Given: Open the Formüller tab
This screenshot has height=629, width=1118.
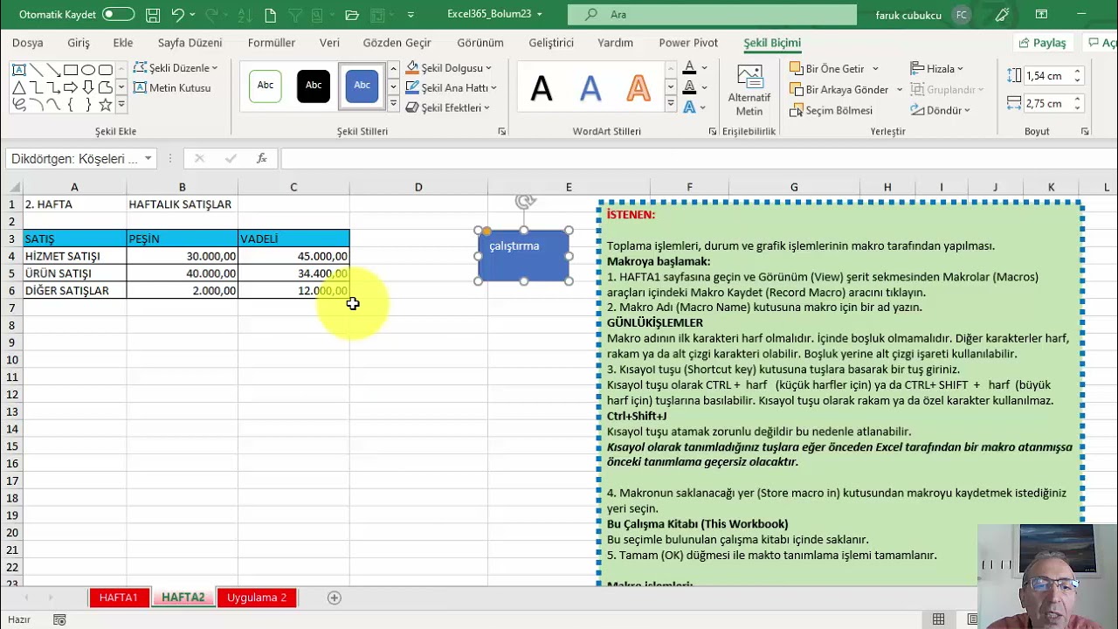Looking at the screenshot, I should tap(272, 43).
